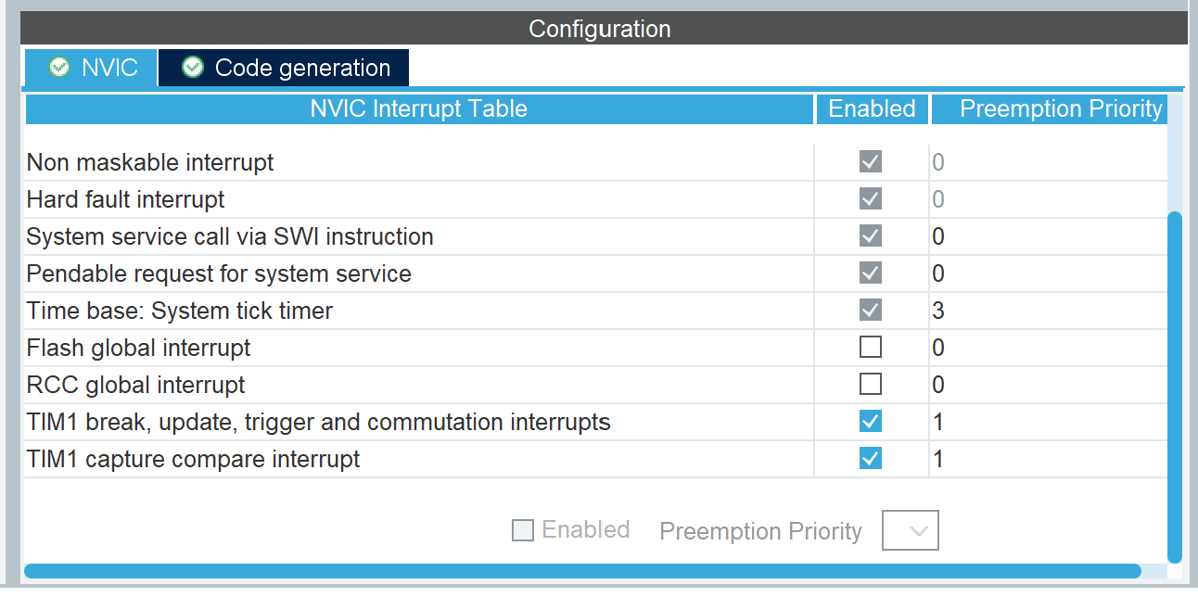Click the NVIC Interrupt Table column header
1198x597 pixels.
[x=418, y=109]
